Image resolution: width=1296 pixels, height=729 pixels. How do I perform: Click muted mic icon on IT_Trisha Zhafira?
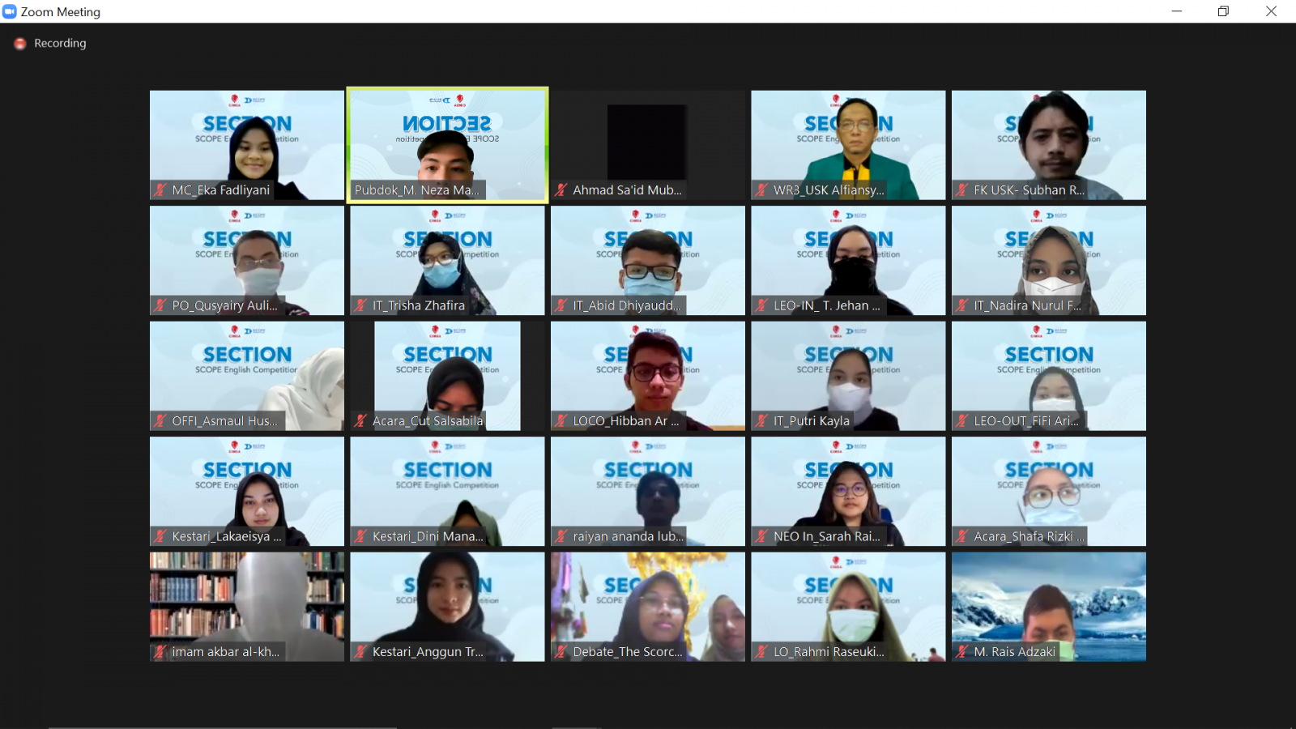(x=361, y=305)
